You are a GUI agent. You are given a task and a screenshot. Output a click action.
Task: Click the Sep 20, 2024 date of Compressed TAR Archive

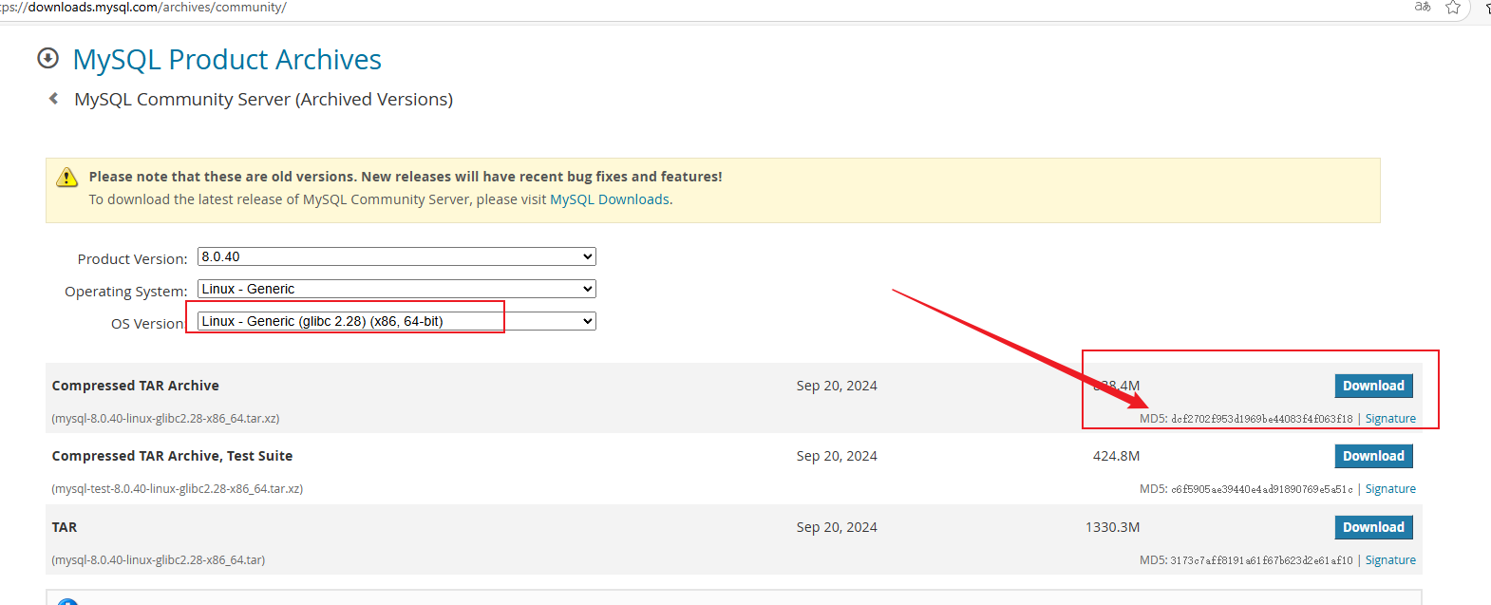click(x=837, y=386)
